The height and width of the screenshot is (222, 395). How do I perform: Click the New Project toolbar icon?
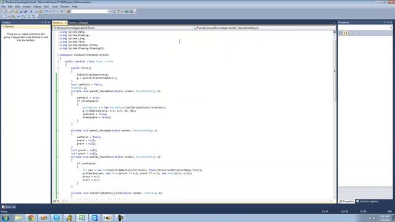coord(6,11)
